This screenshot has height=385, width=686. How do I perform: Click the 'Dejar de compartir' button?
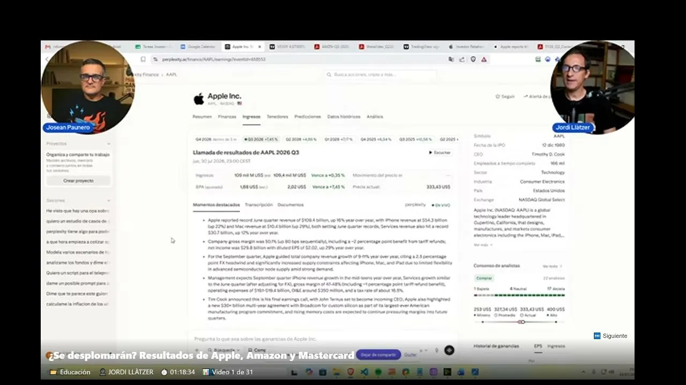pyautogui.click(x=378, y=355)
